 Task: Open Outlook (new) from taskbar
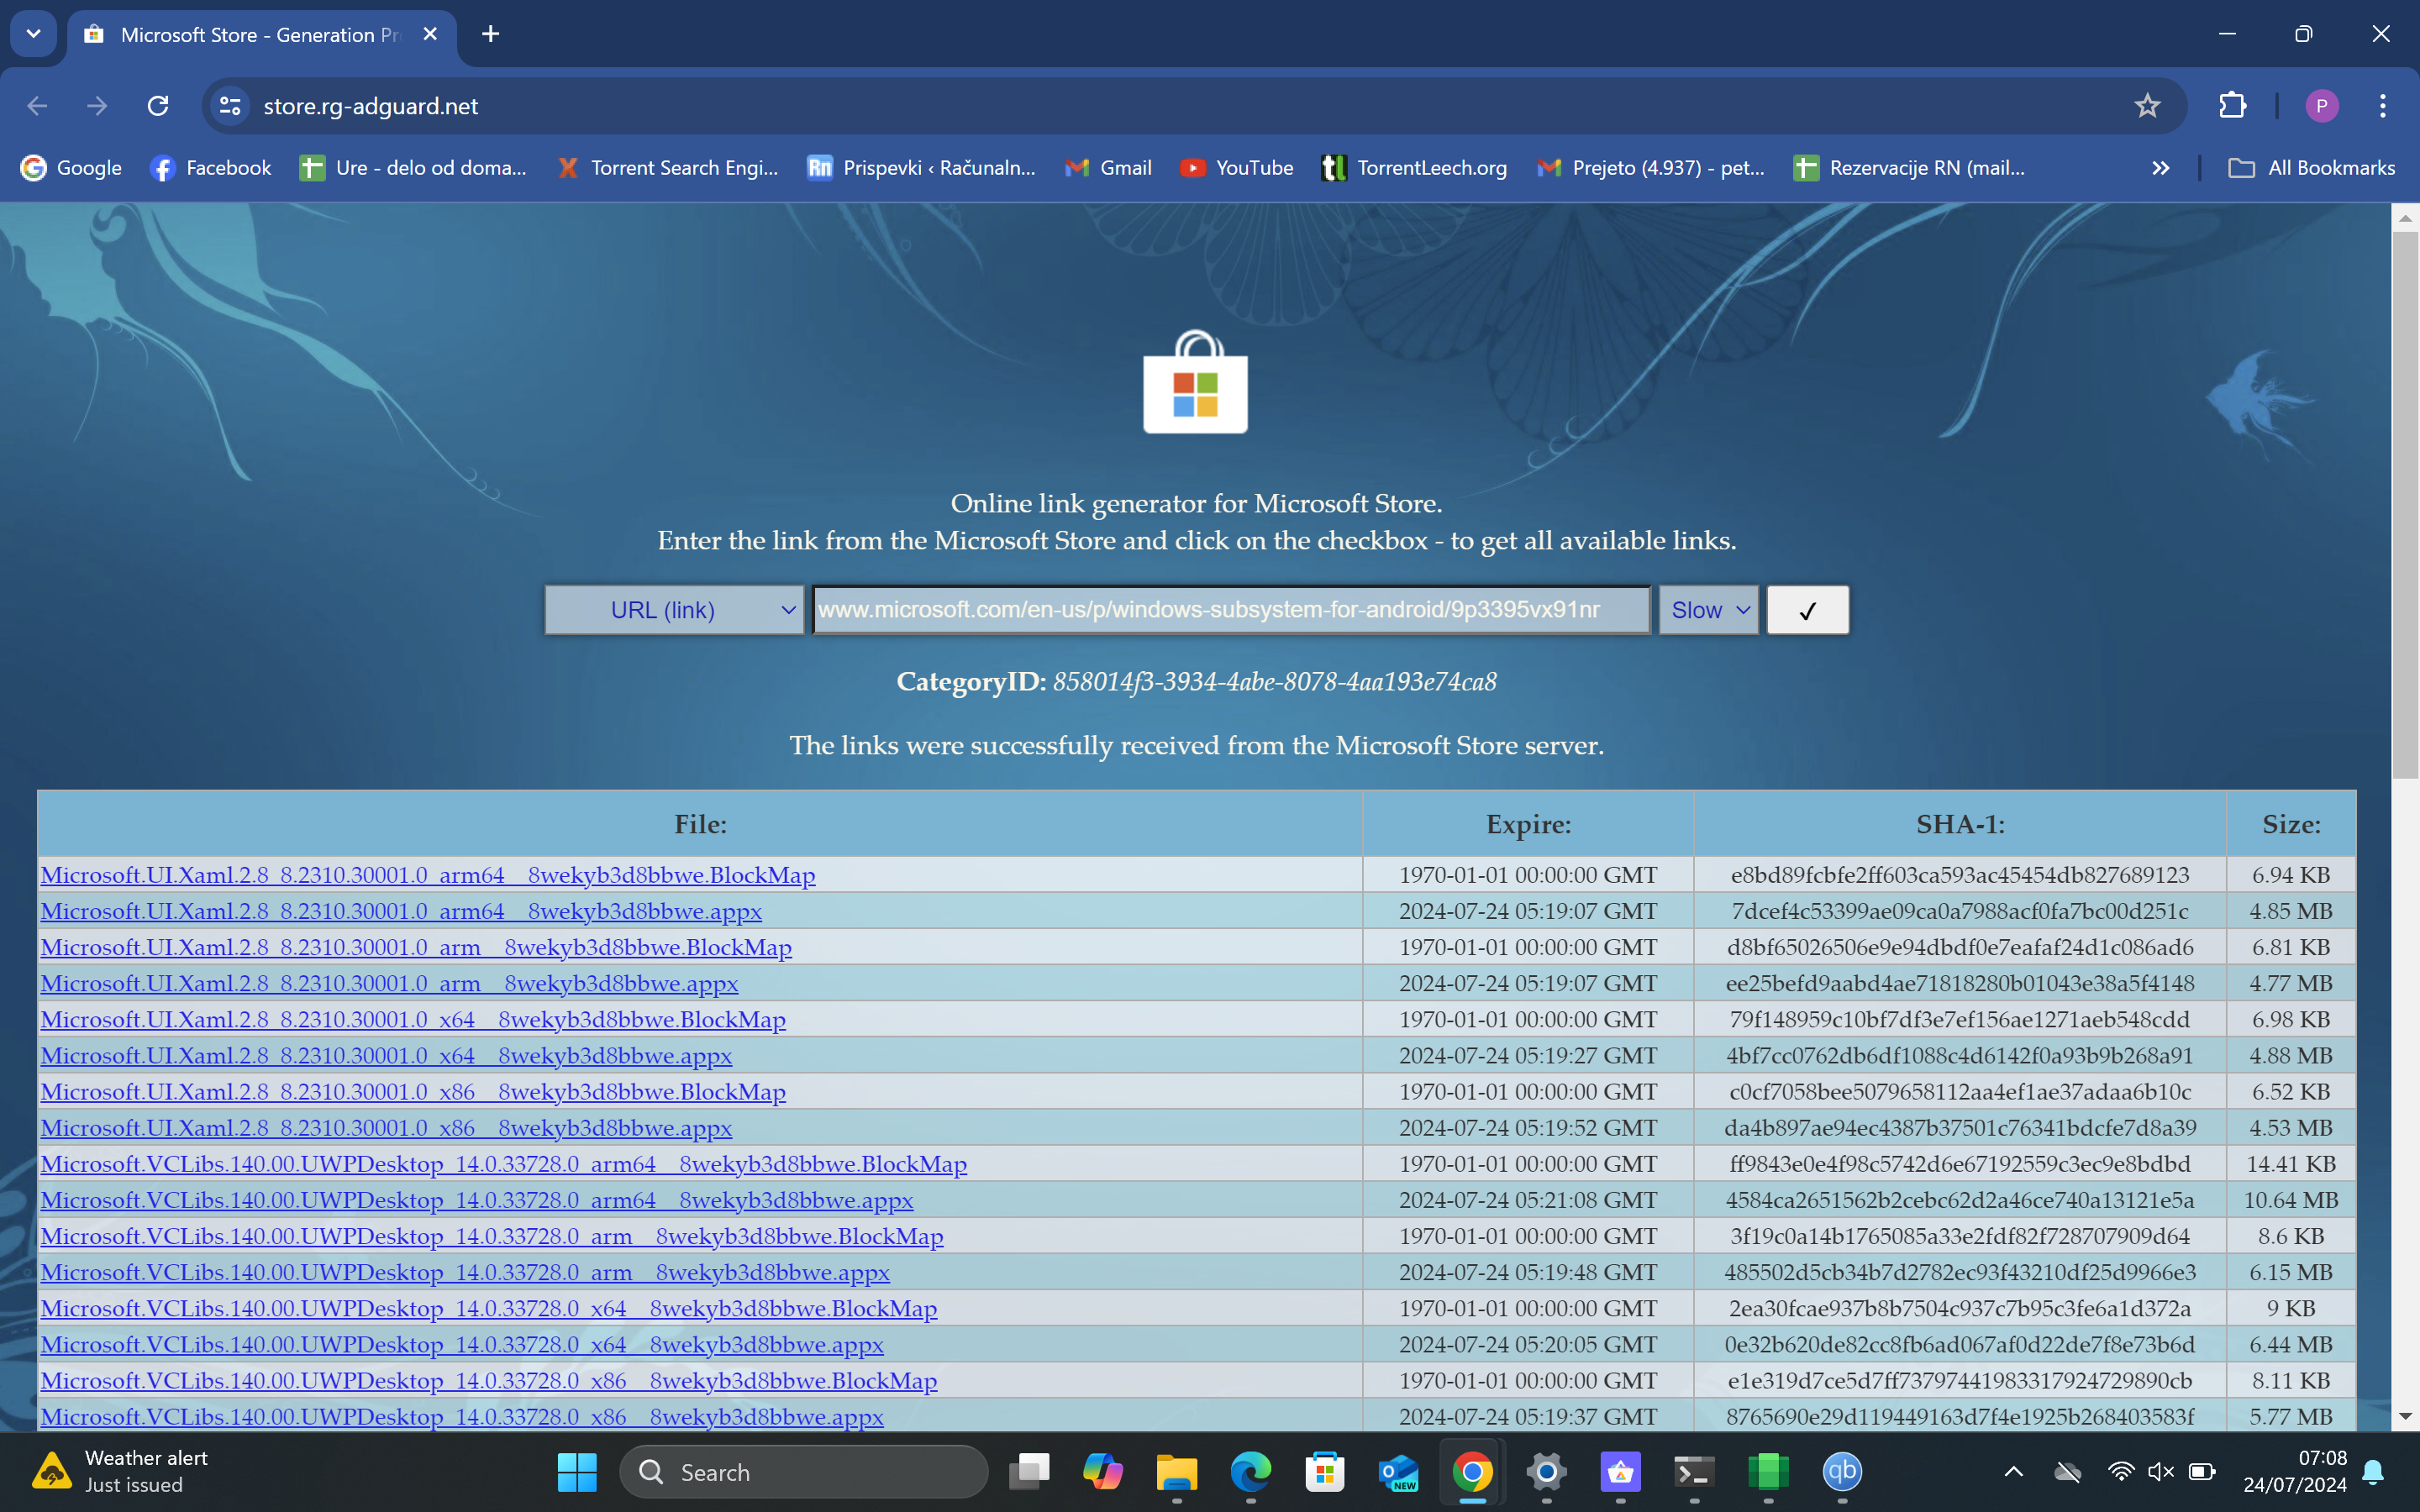coord(1399,1472)
